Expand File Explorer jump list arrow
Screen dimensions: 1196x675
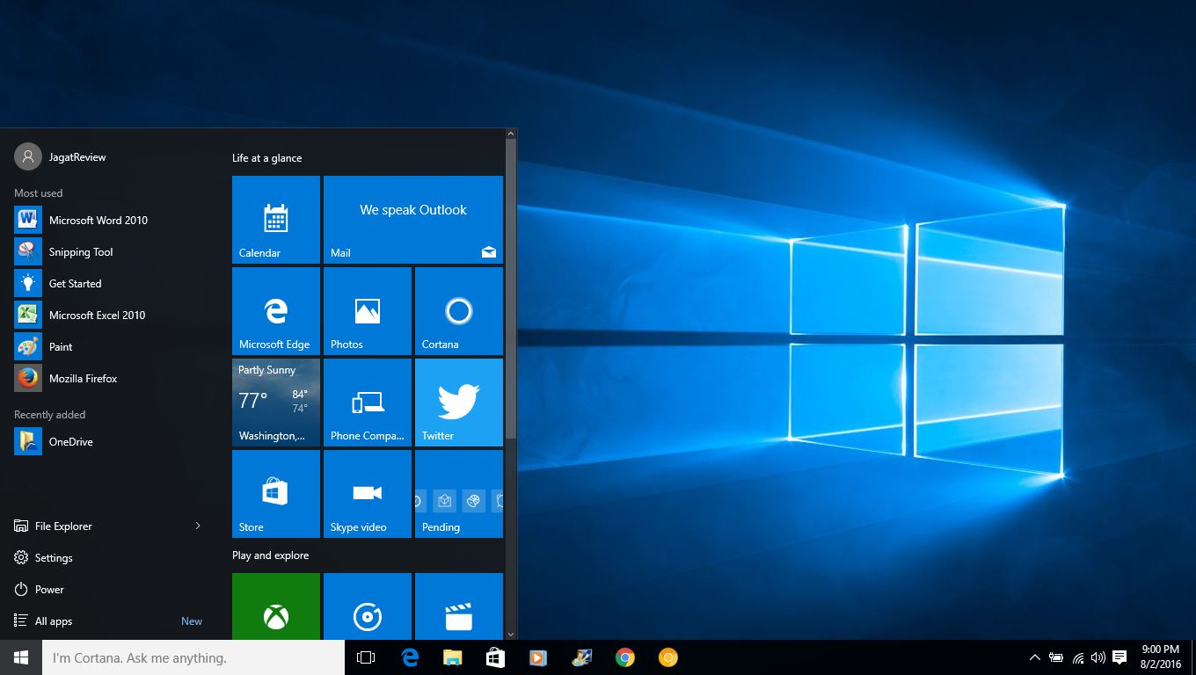pyautogui.click(x=198, y=526)
